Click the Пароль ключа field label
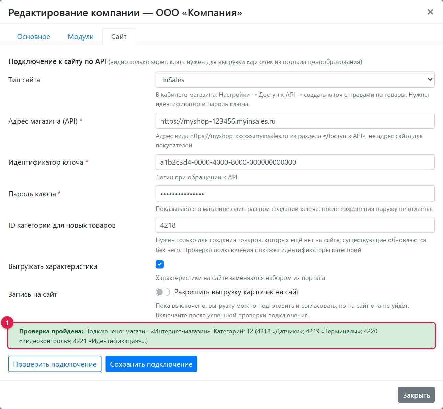This screenshot has width=443, height=409. [35, 194]
